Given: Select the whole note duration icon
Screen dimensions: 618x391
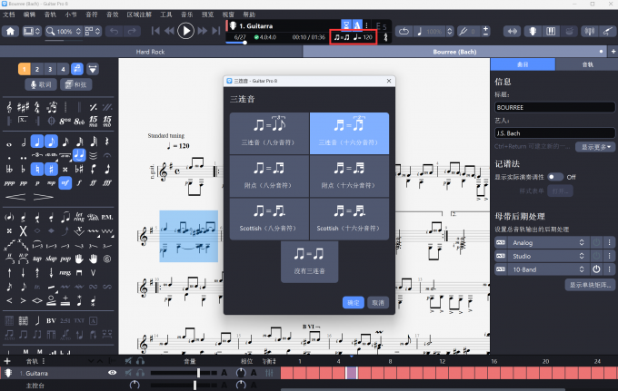Looking at the screenshot, I should (x=9, y=144).
